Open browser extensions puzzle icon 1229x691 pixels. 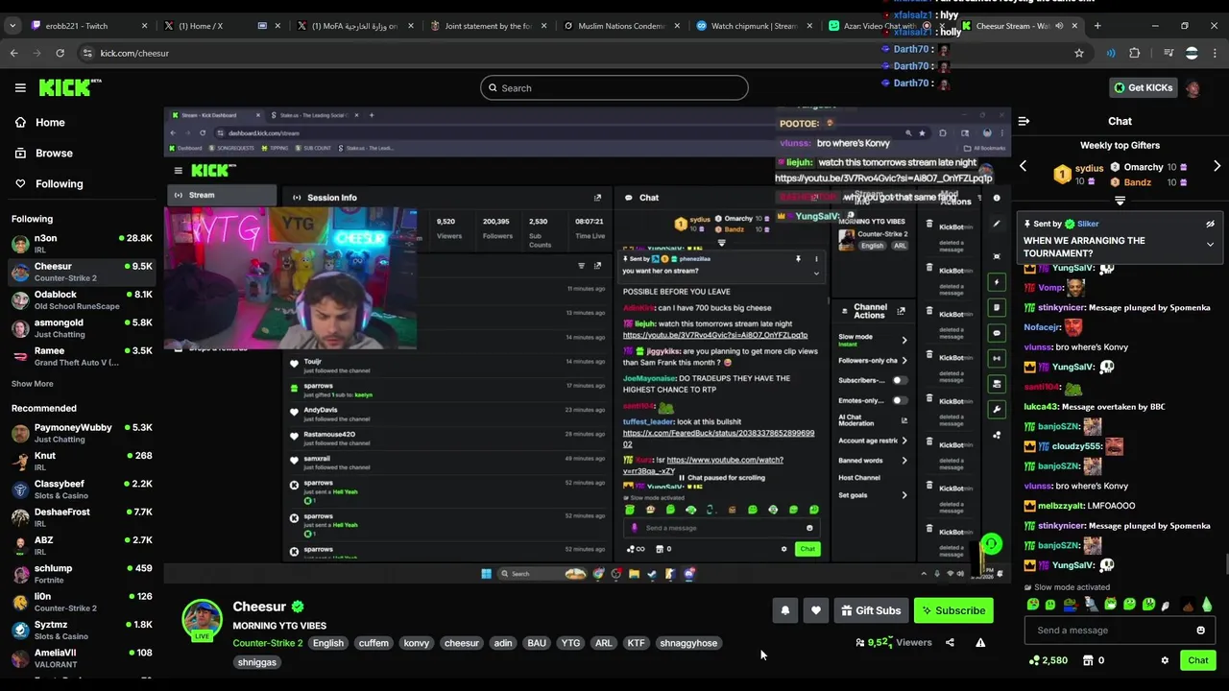click(x=1135, y=53)
